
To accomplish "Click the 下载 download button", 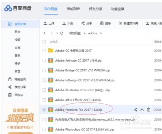I will [68, 23].
